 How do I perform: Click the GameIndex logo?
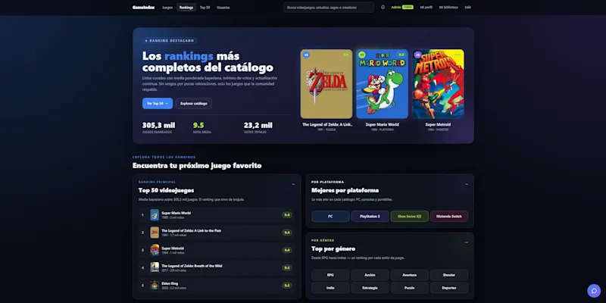(x=143, y=8)
